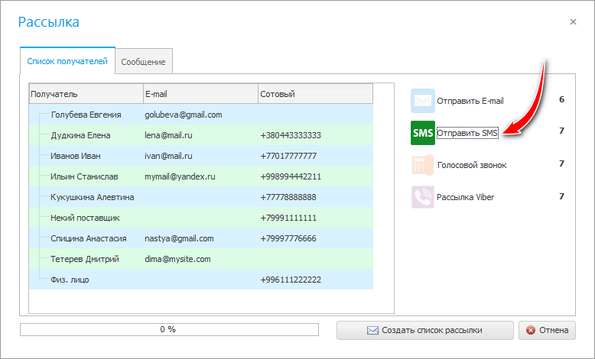Screen dimensions: 595x359
Task: Click the E-mail column header
Action: pyautogui.click(x=200, y=94)
